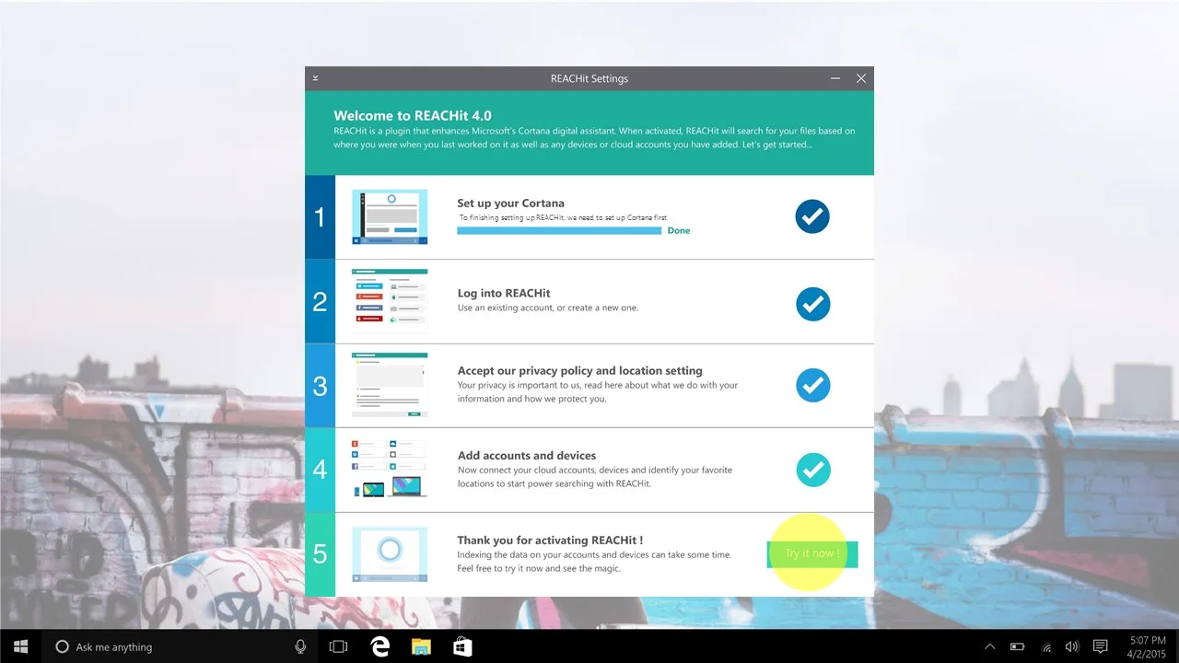This screenshot has width=1179, height=663.
Task: Click "To finishing setting up REACHit" note
Action: (563, 218)
